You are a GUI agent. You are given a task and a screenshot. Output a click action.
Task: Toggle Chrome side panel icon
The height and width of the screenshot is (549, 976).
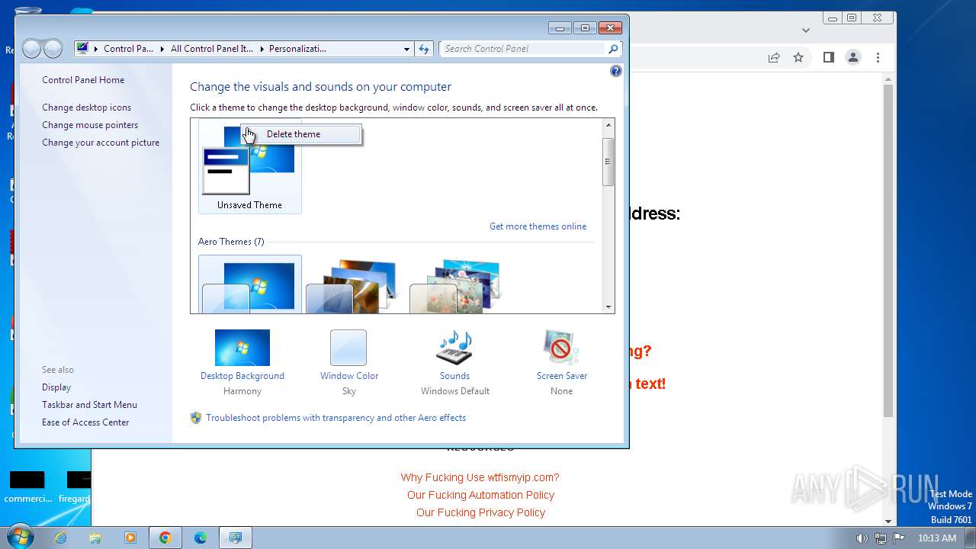pos(829,57)
